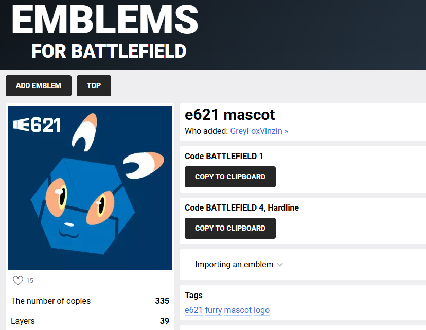Click the logo tag link
426x330 pixels.
[x=262, y=310]
